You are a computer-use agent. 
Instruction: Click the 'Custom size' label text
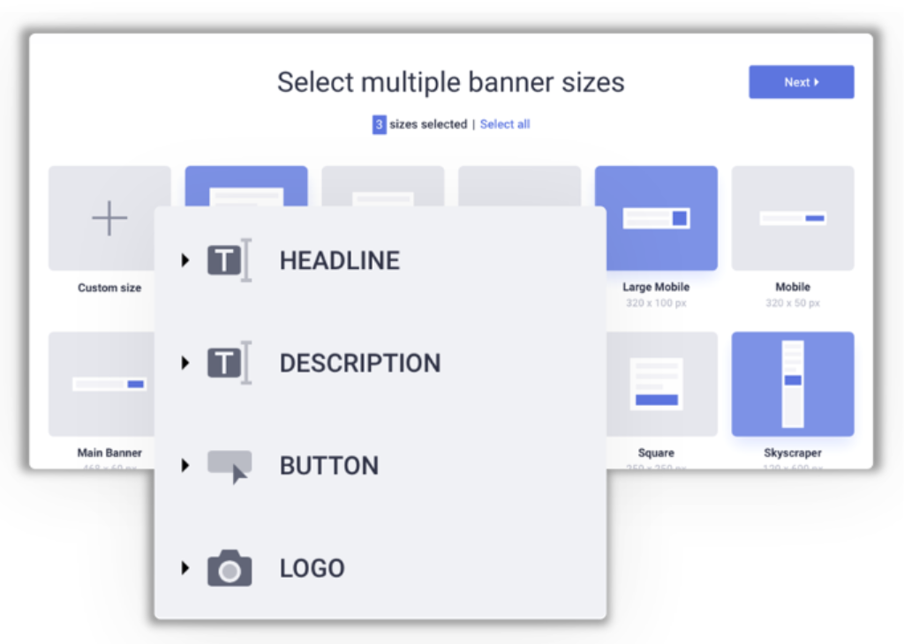tap(109, 288)
